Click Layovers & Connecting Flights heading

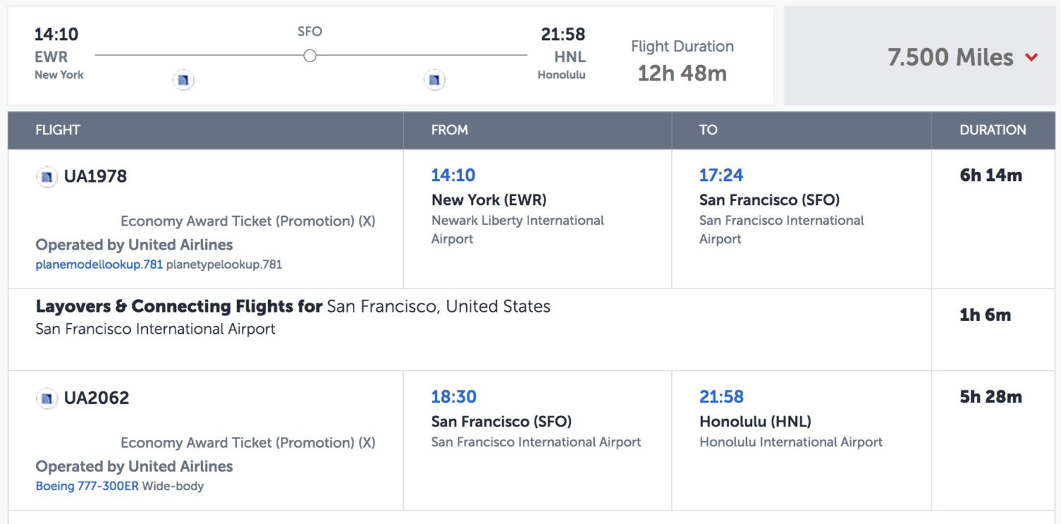point(178,307)
